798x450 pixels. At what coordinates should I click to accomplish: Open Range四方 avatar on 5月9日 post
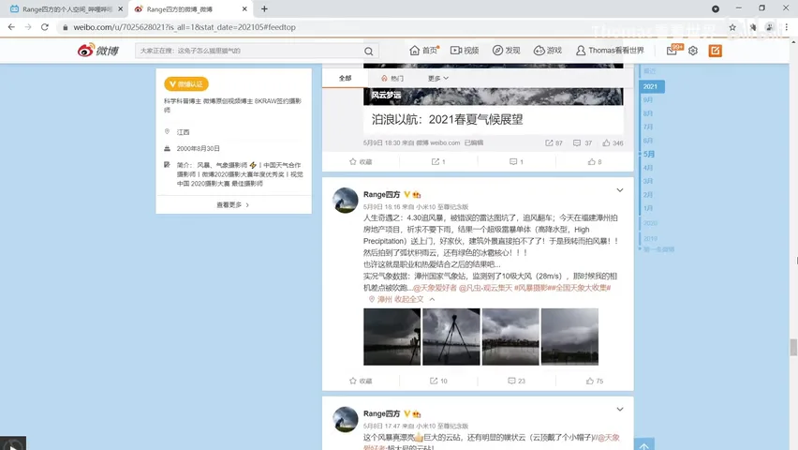coord(345,200)
